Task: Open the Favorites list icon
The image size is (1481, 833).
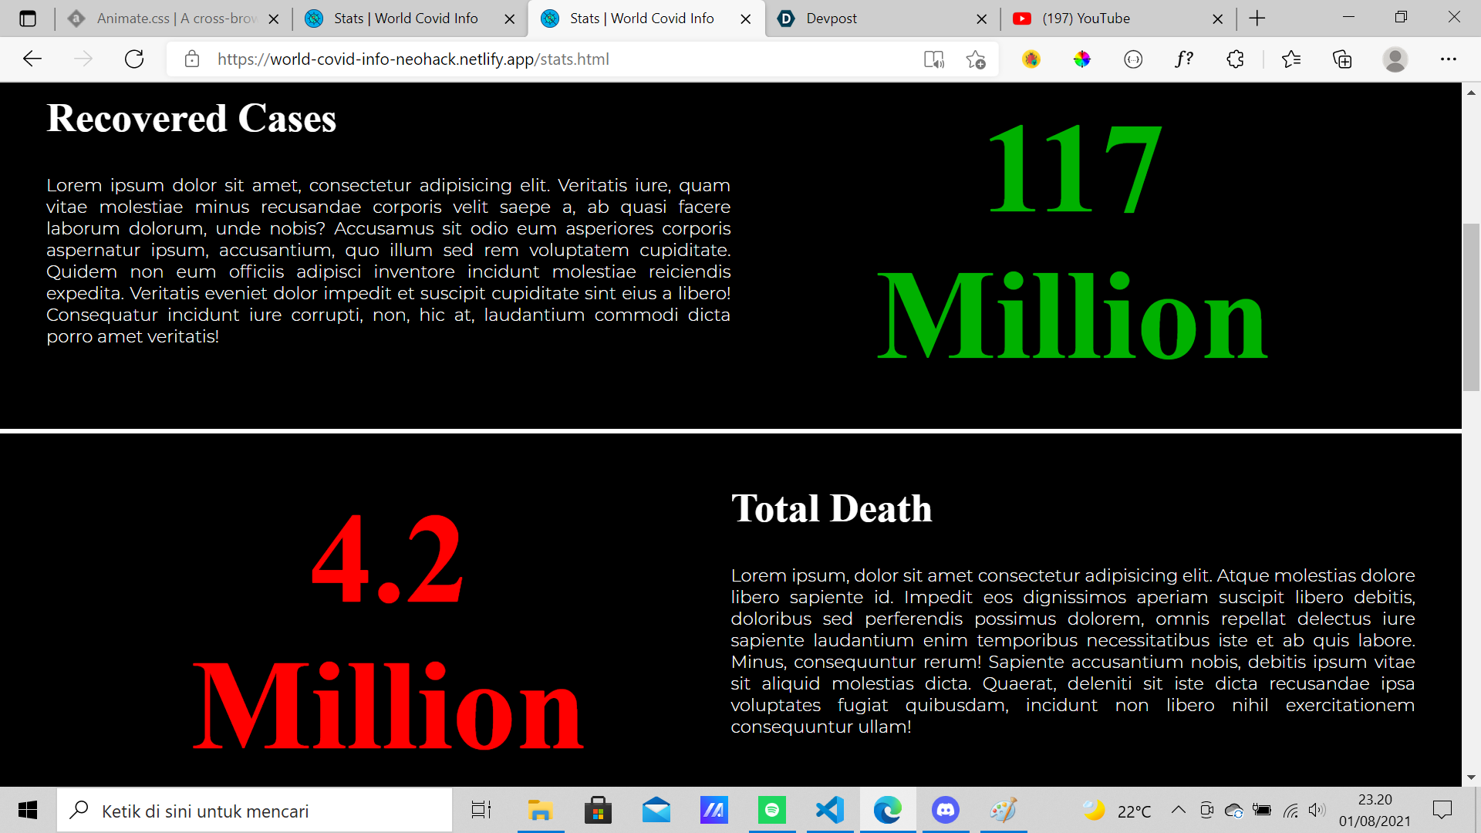Action: click(1290, 59)
